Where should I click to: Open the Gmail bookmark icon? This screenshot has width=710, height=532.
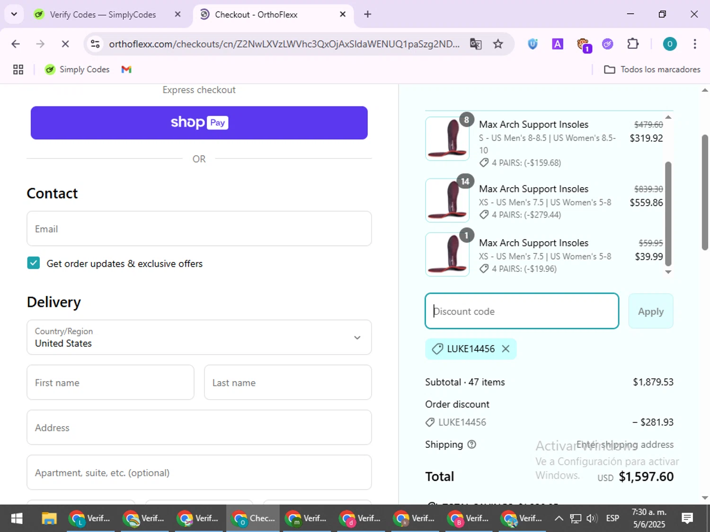[x=126, y=70]
